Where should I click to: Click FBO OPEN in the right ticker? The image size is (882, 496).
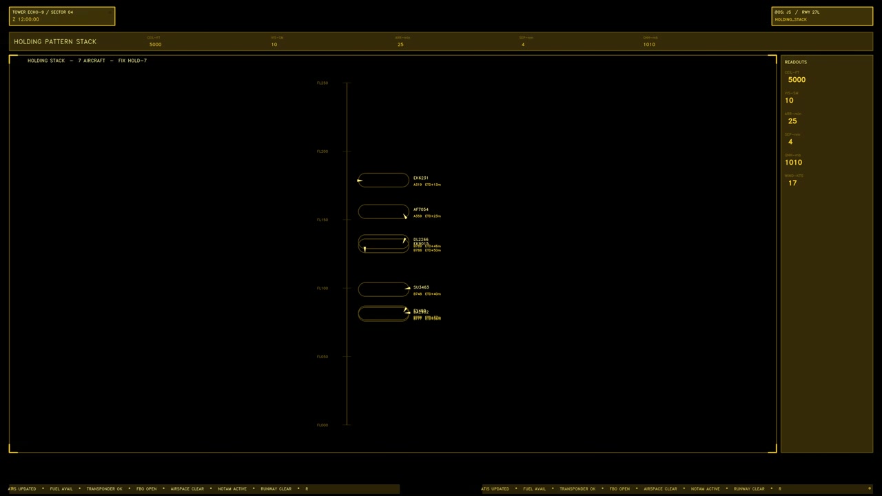click(620, 489)
